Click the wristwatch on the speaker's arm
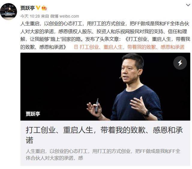This screenshot has width=192, height=169. click(147, 113)
